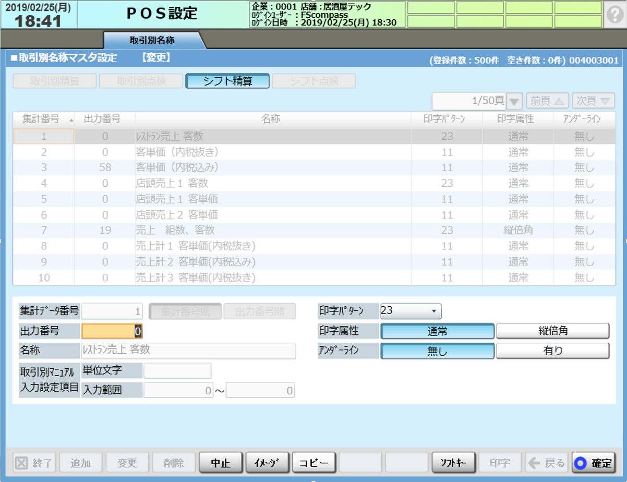The height and width of the screenshot is (482, 627).
Task: Set アンダーライン to 無し
Action: click(x=438, y=351)
